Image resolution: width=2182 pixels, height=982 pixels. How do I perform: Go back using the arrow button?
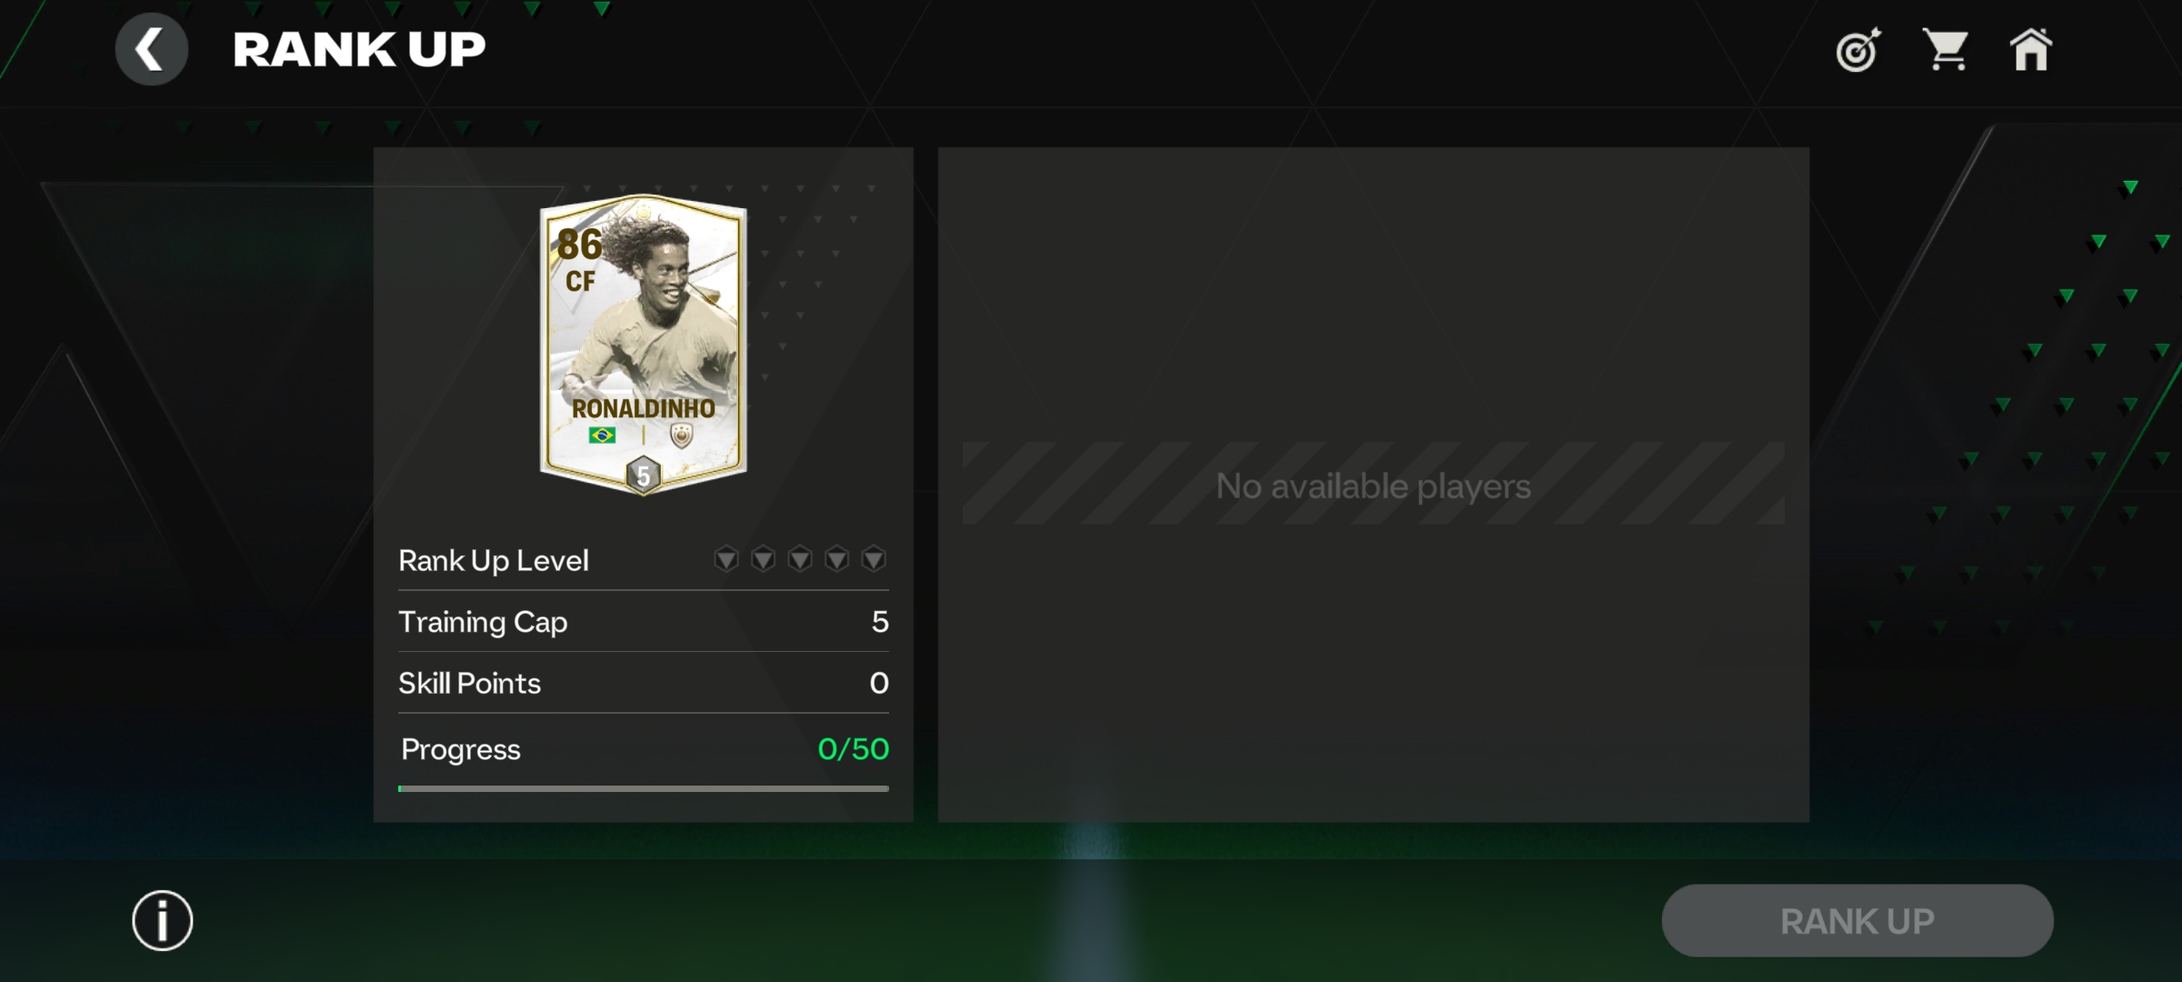click(x=151, y=49)
